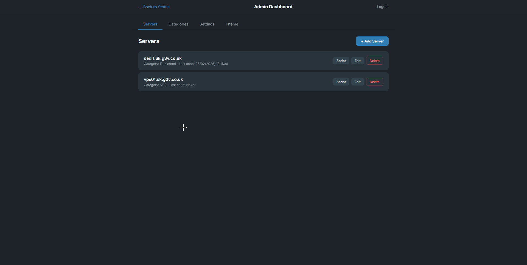Open the Settings tab
The image size is (527, 265).
click(207, 24)
